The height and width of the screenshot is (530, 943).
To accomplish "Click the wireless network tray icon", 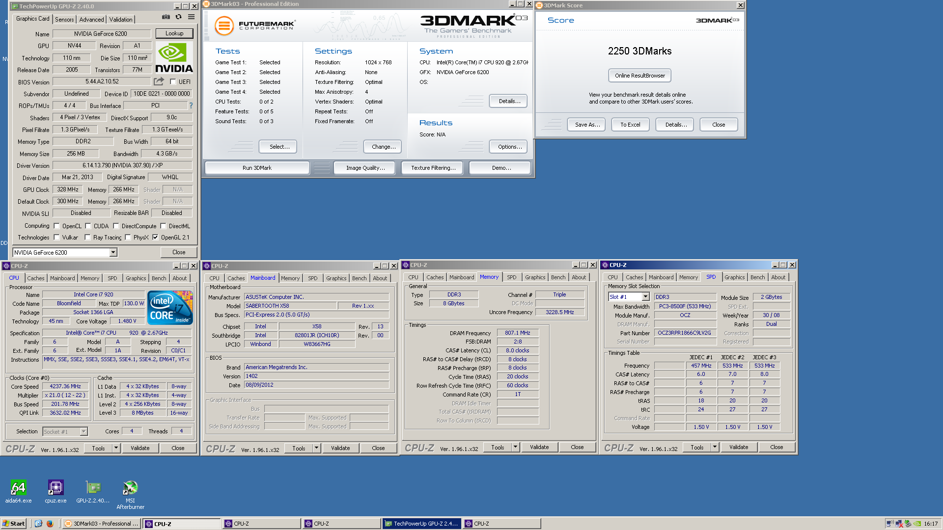I will [x=889, y=524].
